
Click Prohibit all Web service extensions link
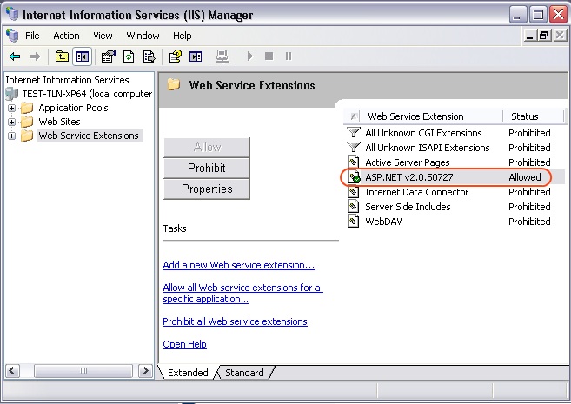coord(235,321)
